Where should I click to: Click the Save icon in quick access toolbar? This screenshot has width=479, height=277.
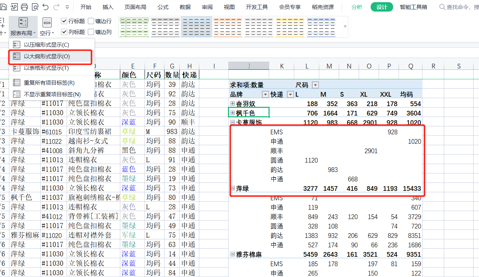[x=3, y=7]
